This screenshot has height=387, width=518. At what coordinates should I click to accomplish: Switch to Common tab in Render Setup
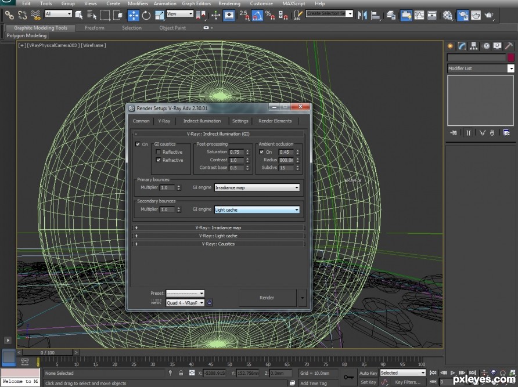141,121
